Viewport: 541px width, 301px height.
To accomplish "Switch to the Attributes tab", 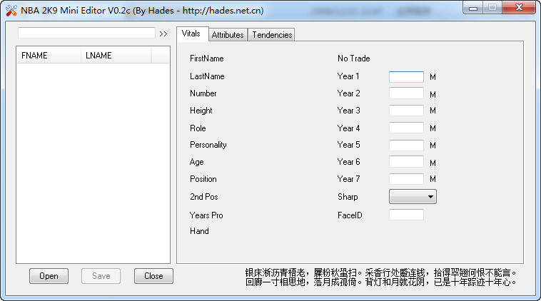I will tap(228, 35).
